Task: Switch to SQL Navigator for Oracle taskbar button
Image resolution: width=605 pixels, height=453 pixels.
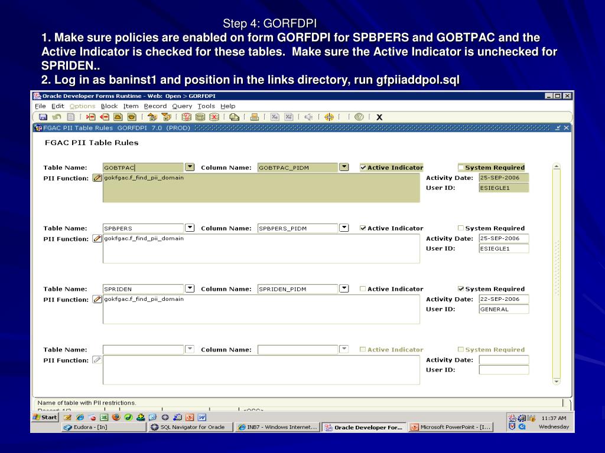Action: click(191, 427)
